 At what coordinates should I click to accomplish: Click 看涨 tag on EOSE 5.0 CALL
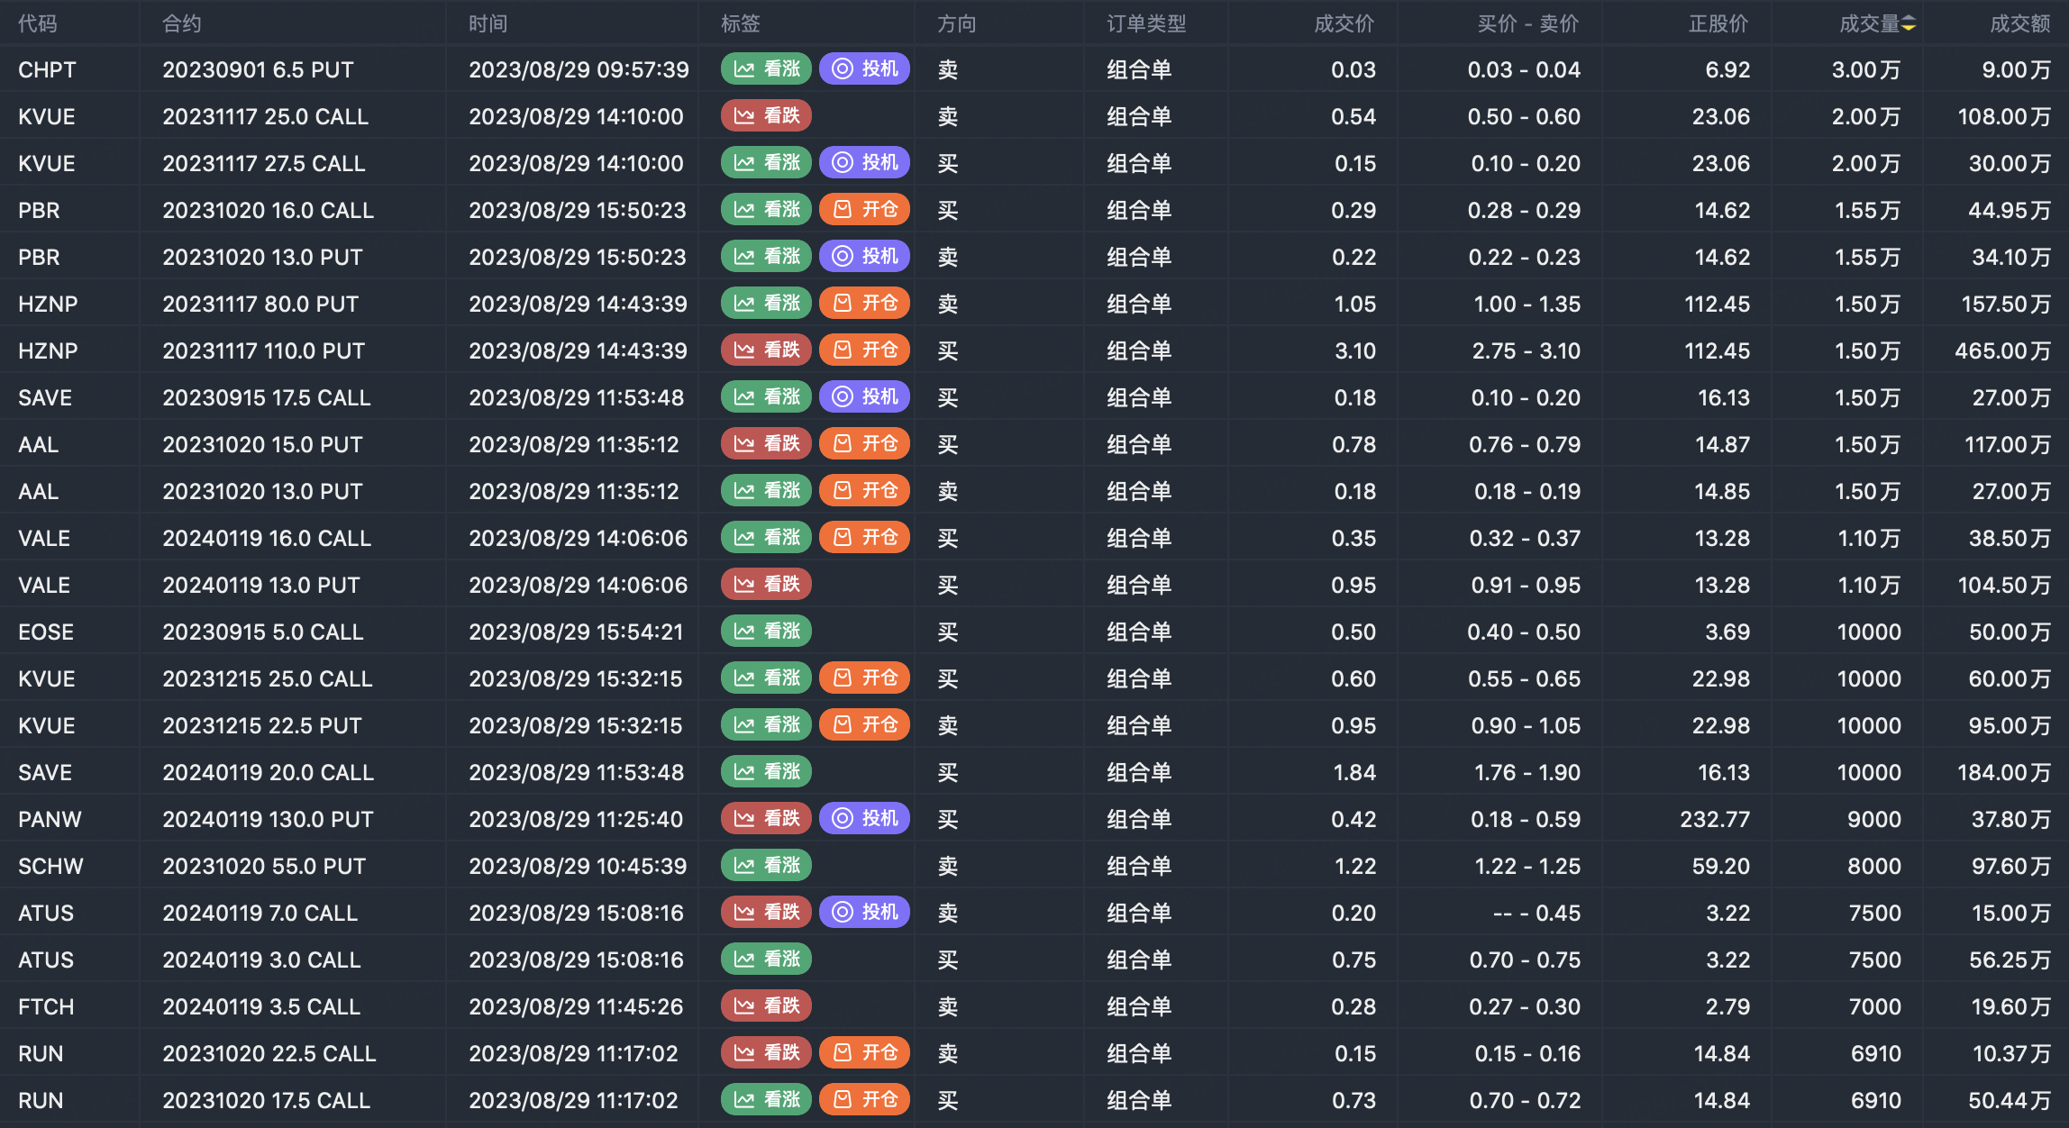pyautogui.click(x=766, y=632)
